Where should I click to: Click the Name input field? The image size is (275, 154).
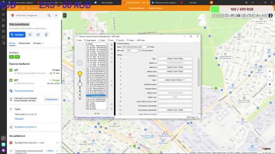134,47
